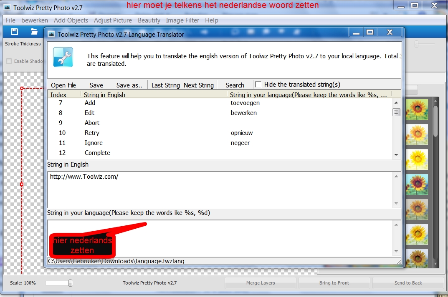
Task: Click string list scrollbar up arrow
Action: click(396, 102)
